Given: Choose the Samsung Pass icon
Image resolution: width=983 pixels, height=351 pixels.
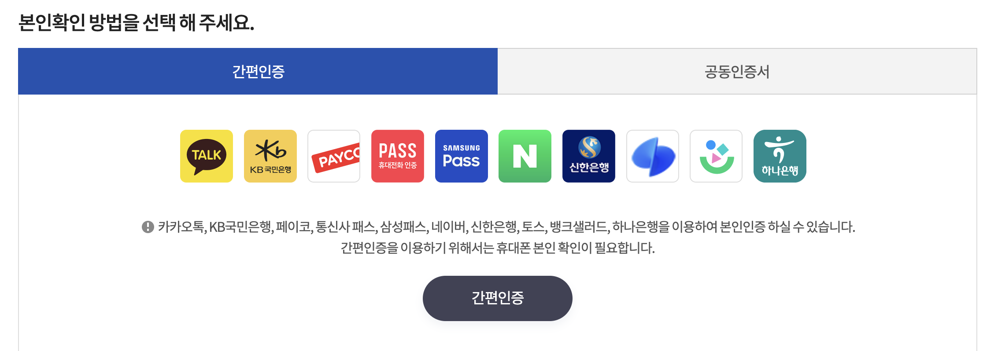Looking at the screenshot, I should pyautogui.click(x=462, y=156).
